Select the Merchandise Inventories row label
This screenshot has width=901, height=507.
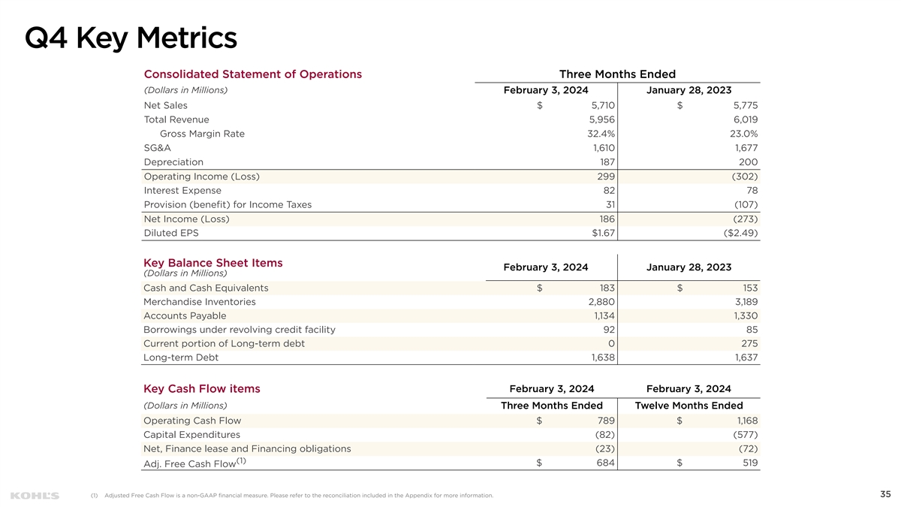pos(199,302)
